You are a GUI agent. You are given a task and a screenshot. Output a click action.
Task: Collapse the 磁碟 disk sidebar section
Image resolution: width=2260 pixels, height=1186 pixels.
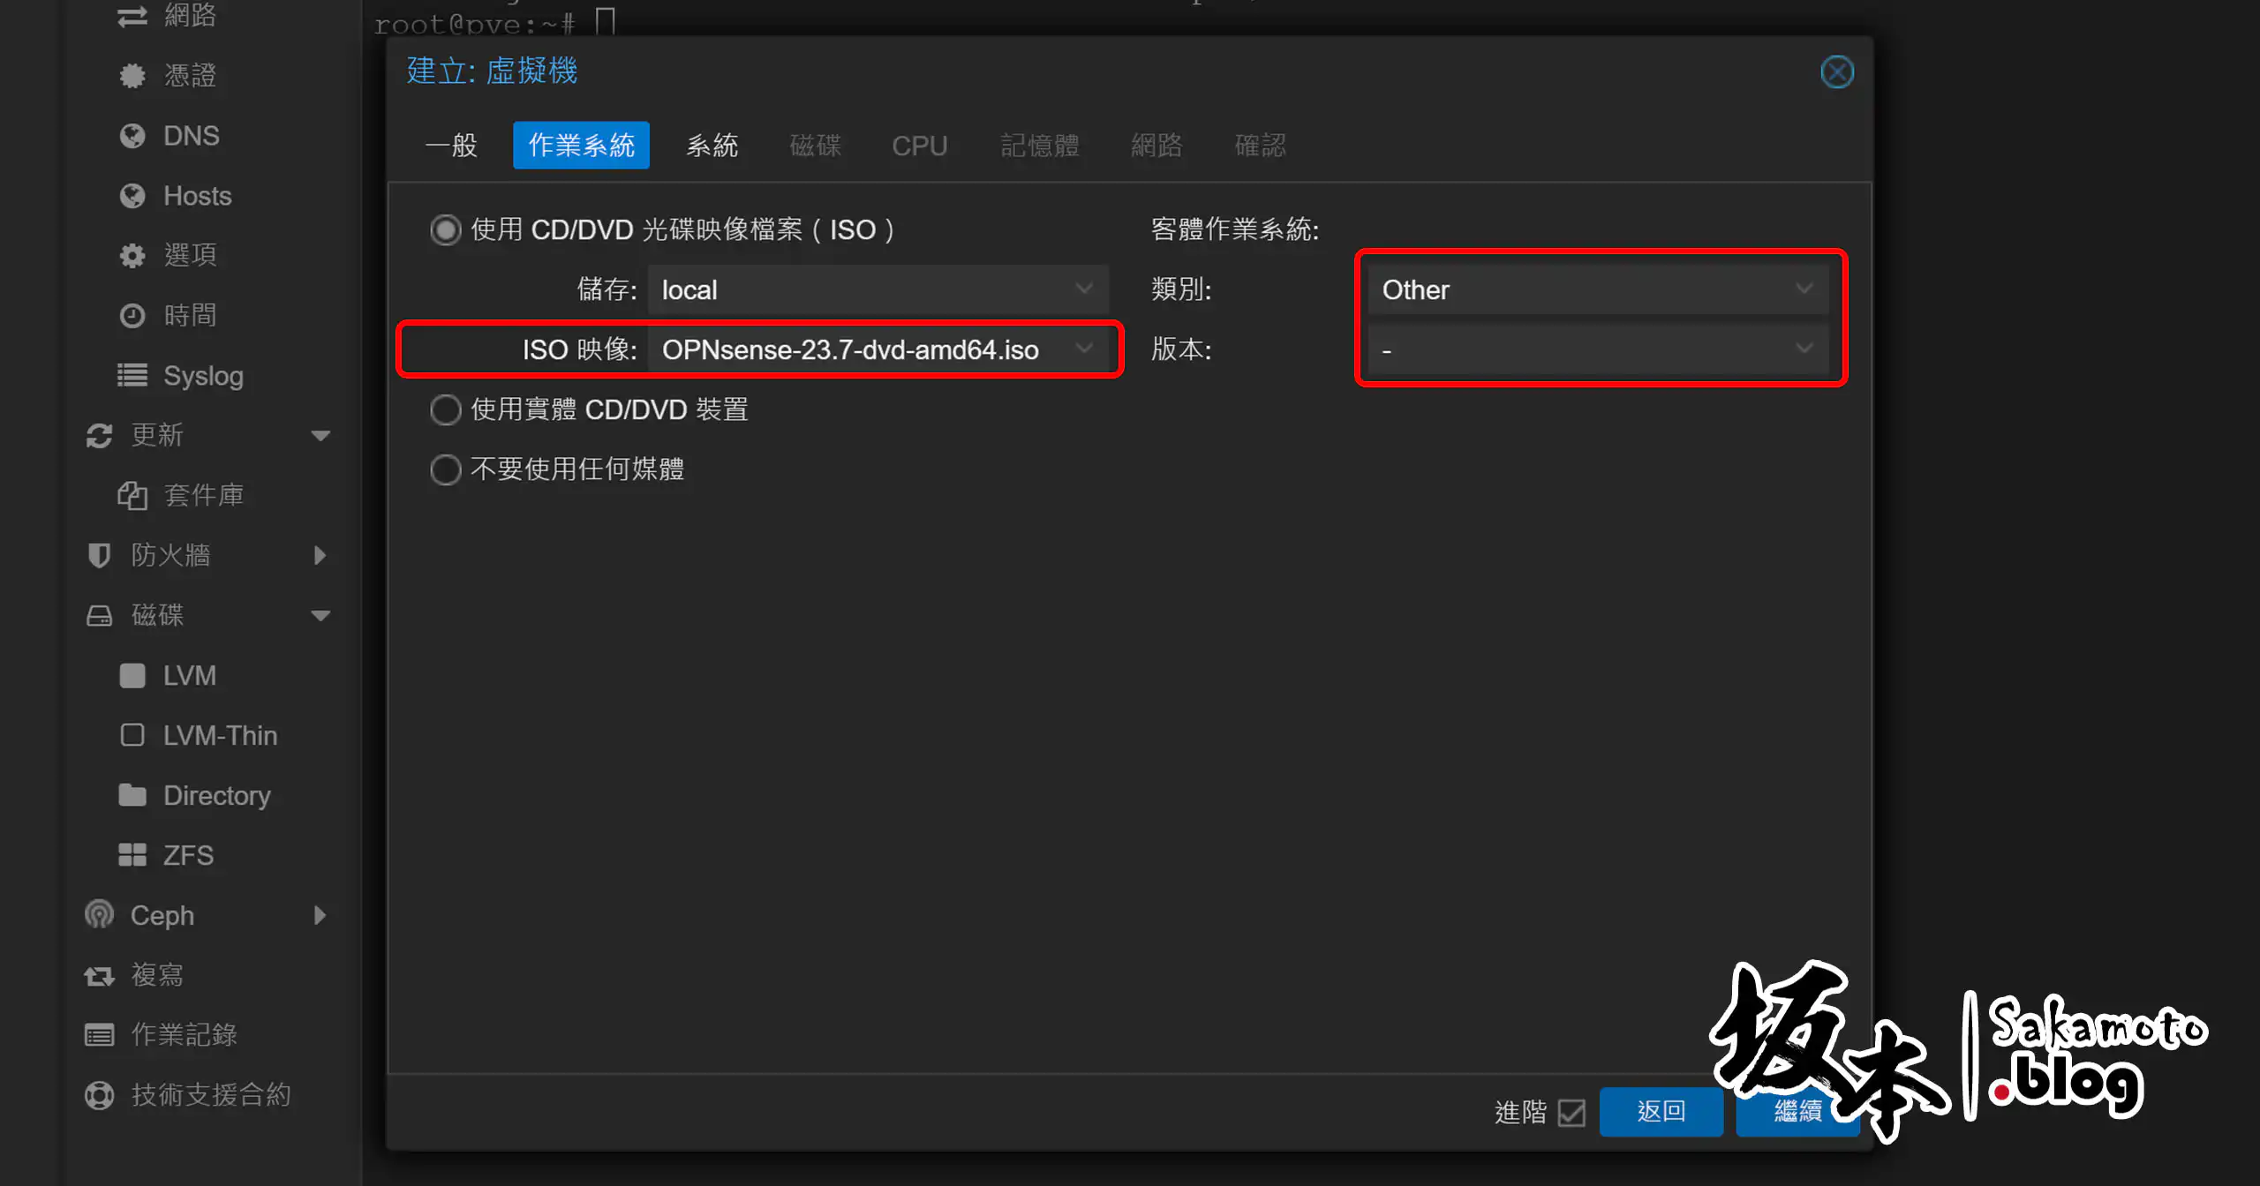tap(320, 615)
